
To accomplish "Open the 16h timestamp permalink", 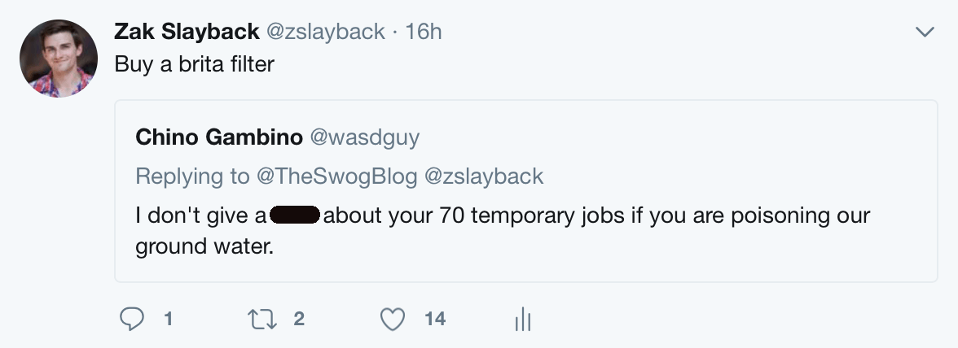I will [x=423, y=32].
